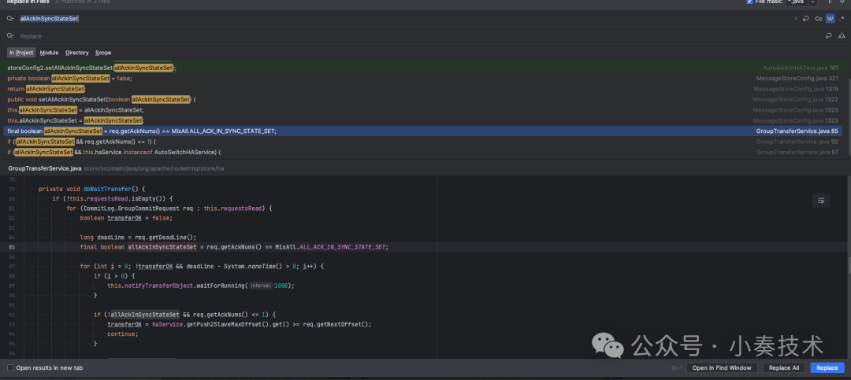Select result AutoSwitchHATest.java line 161

pyautogui.click(x=423, y=68)
